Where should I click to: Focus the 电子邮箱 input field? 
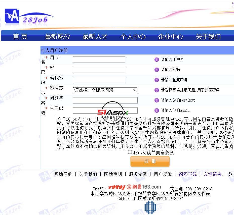pos(105,111)
